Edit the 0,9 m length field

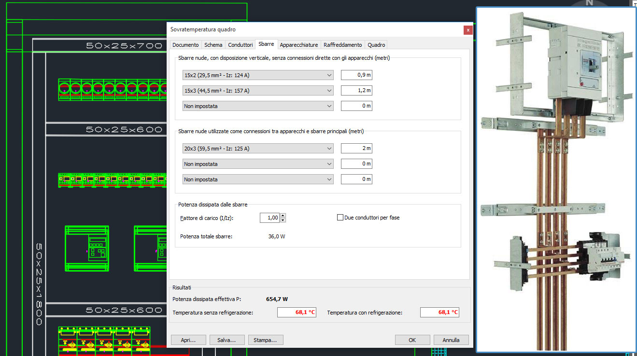[356, 75]
